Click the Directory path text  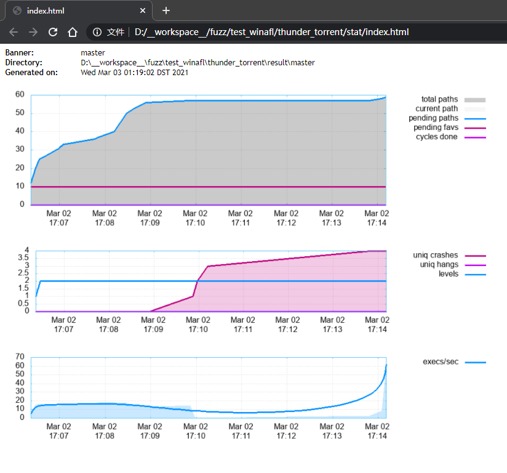[198, 63]
